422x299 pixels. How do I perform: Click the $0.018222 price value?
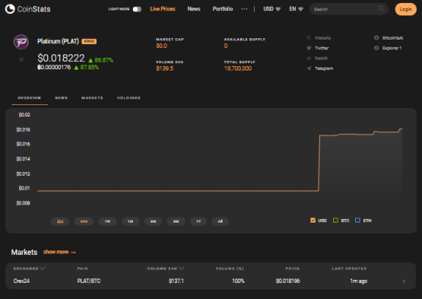tap(61, 58)
